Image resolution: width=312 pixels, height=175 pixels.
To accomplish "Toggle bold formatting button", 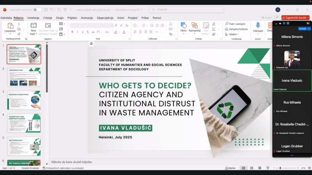I will coord(73,32).
